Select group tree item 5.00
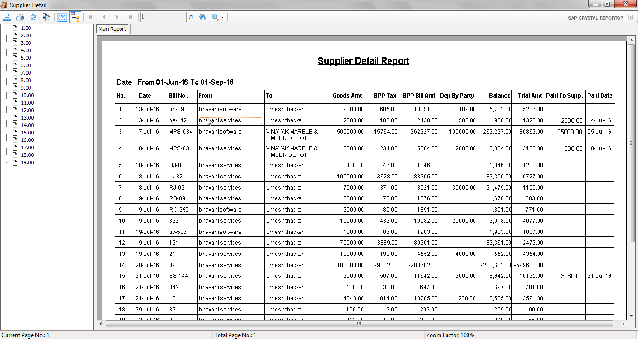638x339 pixels. click(x=26, y=58)
